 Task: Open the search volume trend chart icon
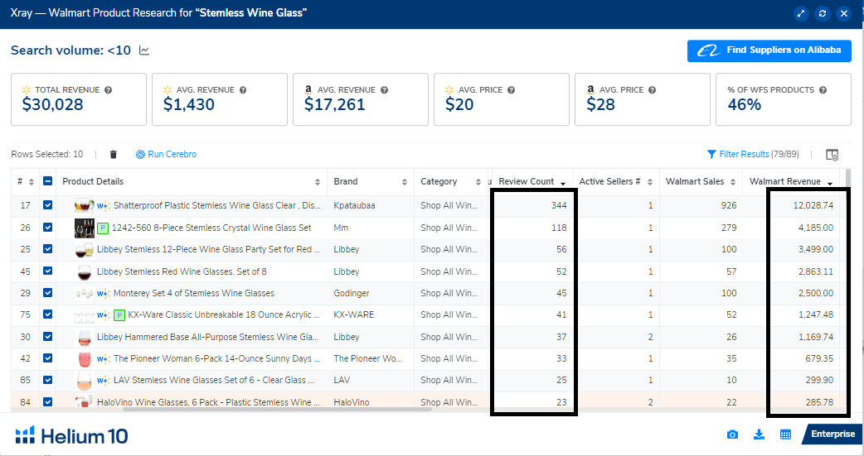click(144, 50)
